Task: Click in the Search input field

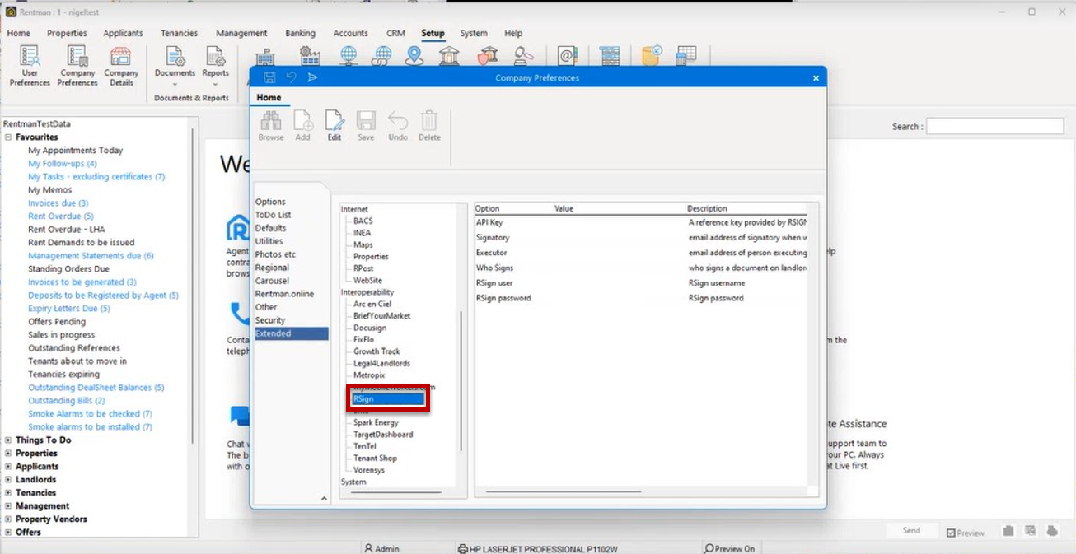Action: click(995, 126)
